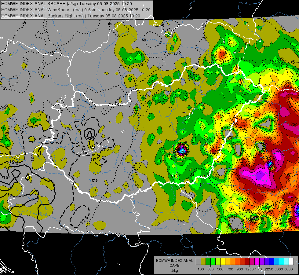Click the 3000 legend scale value
The width and height of the screenshot is (299, 275).
279,269
